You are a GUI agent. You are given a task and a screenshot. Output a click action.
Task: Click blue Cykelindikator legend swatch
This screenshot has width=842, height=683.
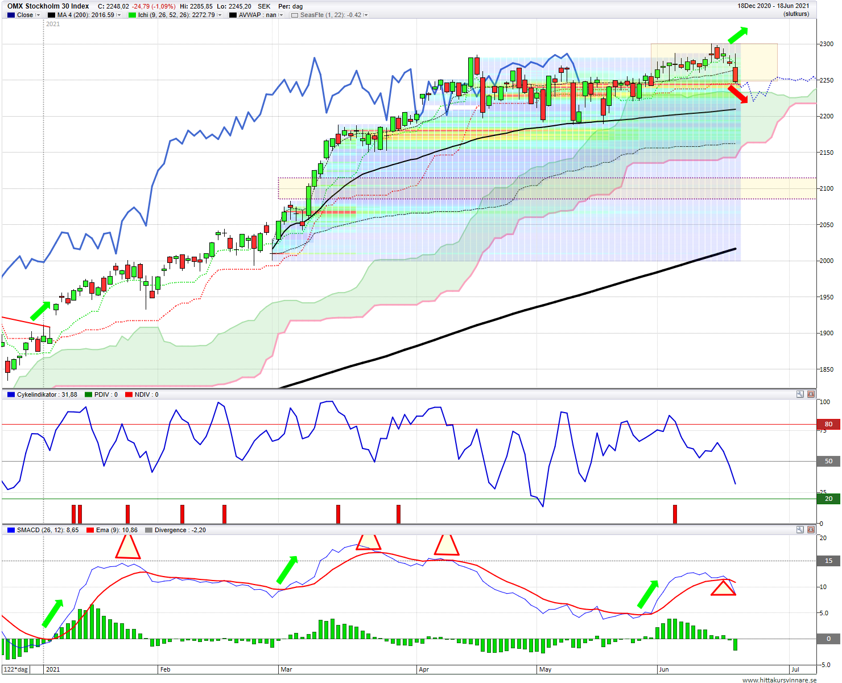coord(11,394)
